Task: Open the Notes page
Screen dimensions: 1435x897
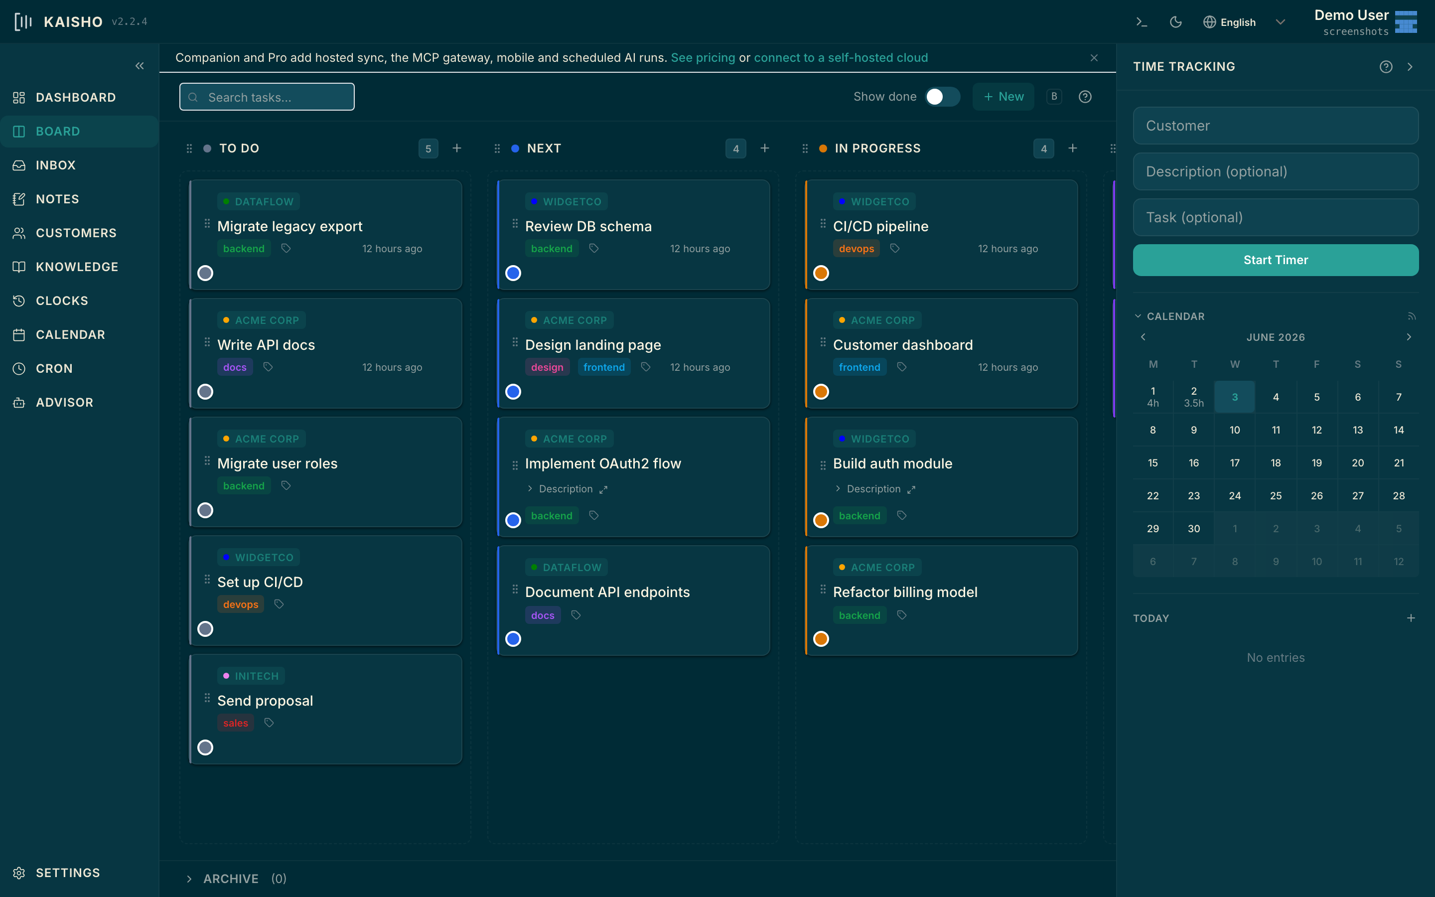Action: pyautogui.click(x=79, y=199)
